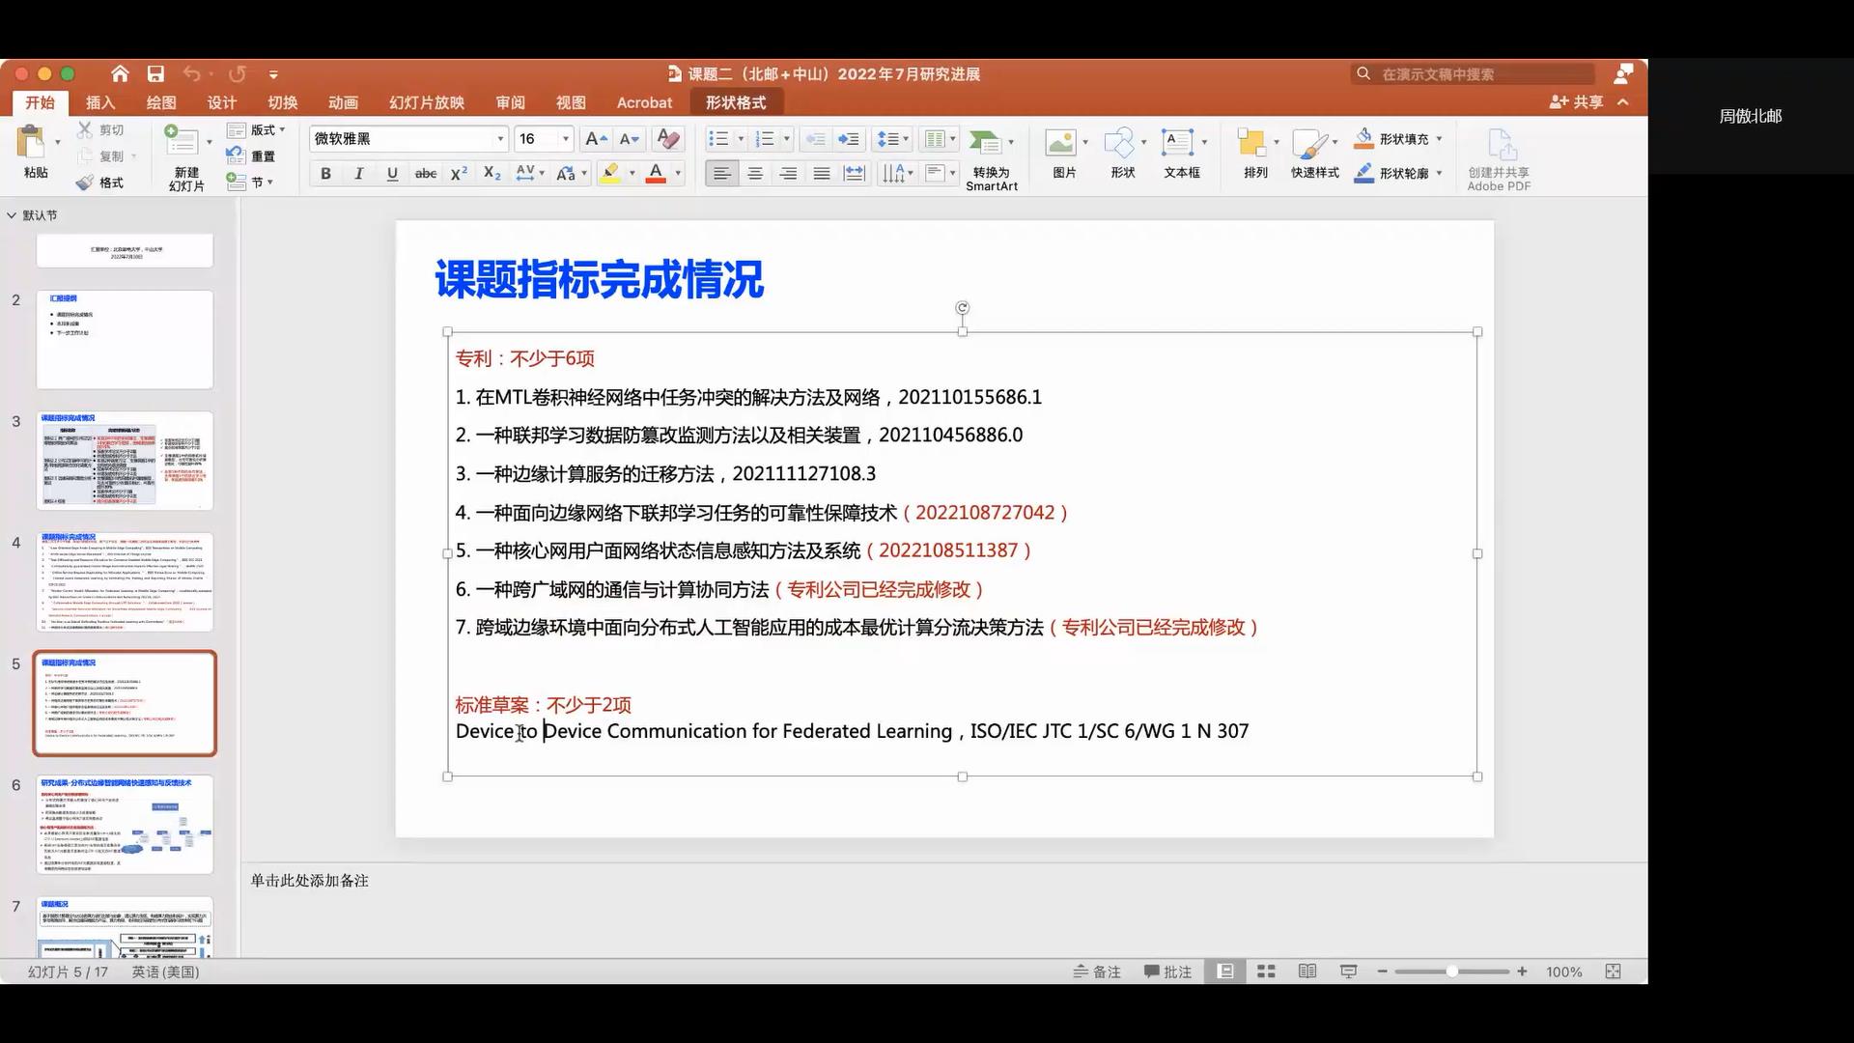
Task: Insert a picture with 图片
Action: click(1064, 155)
